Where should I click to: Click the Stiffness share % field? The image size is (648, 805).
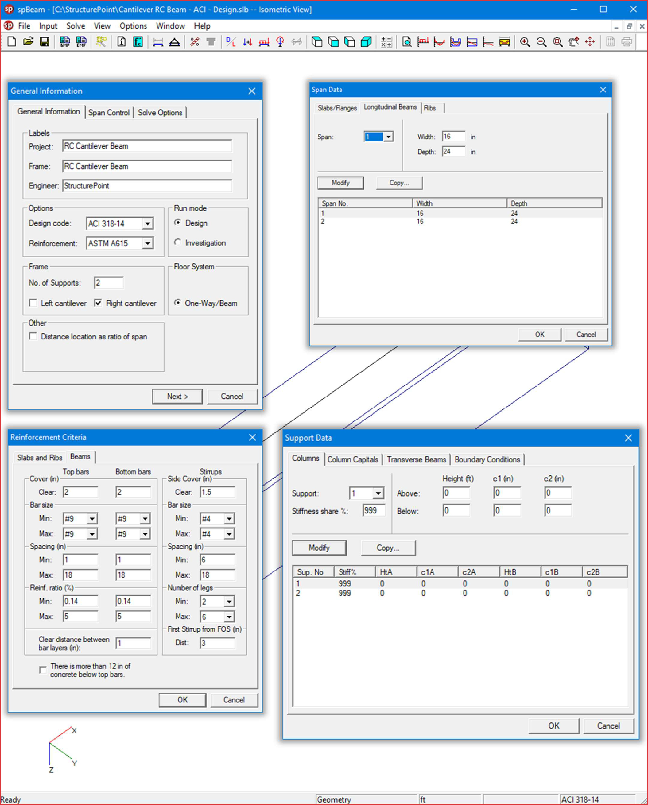click(374, 510)
